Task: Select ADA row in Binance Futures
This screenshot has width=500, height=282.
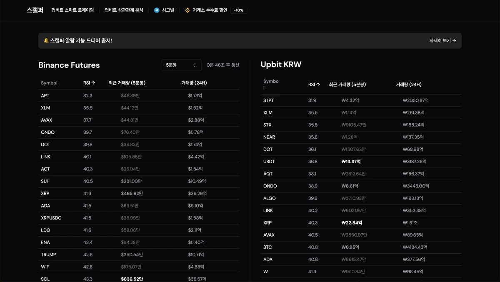Action: tap(139, 206)
